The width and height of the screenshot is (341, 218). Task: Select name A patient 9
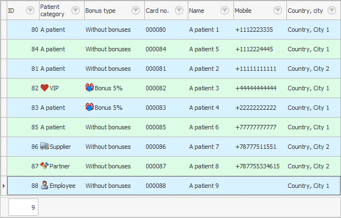[204, 186]
